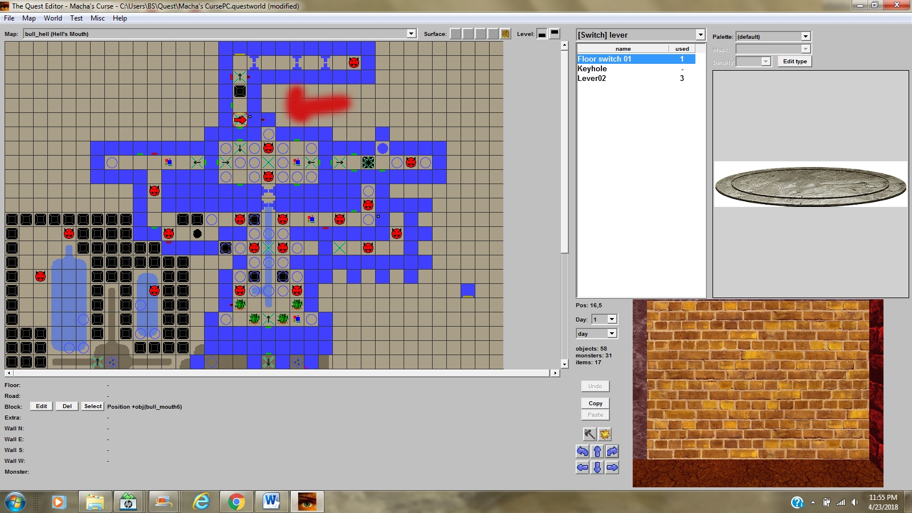912x513 pixels.
Task: Expand the [Switch] lever category dropdown
Action: click(700, 35)
